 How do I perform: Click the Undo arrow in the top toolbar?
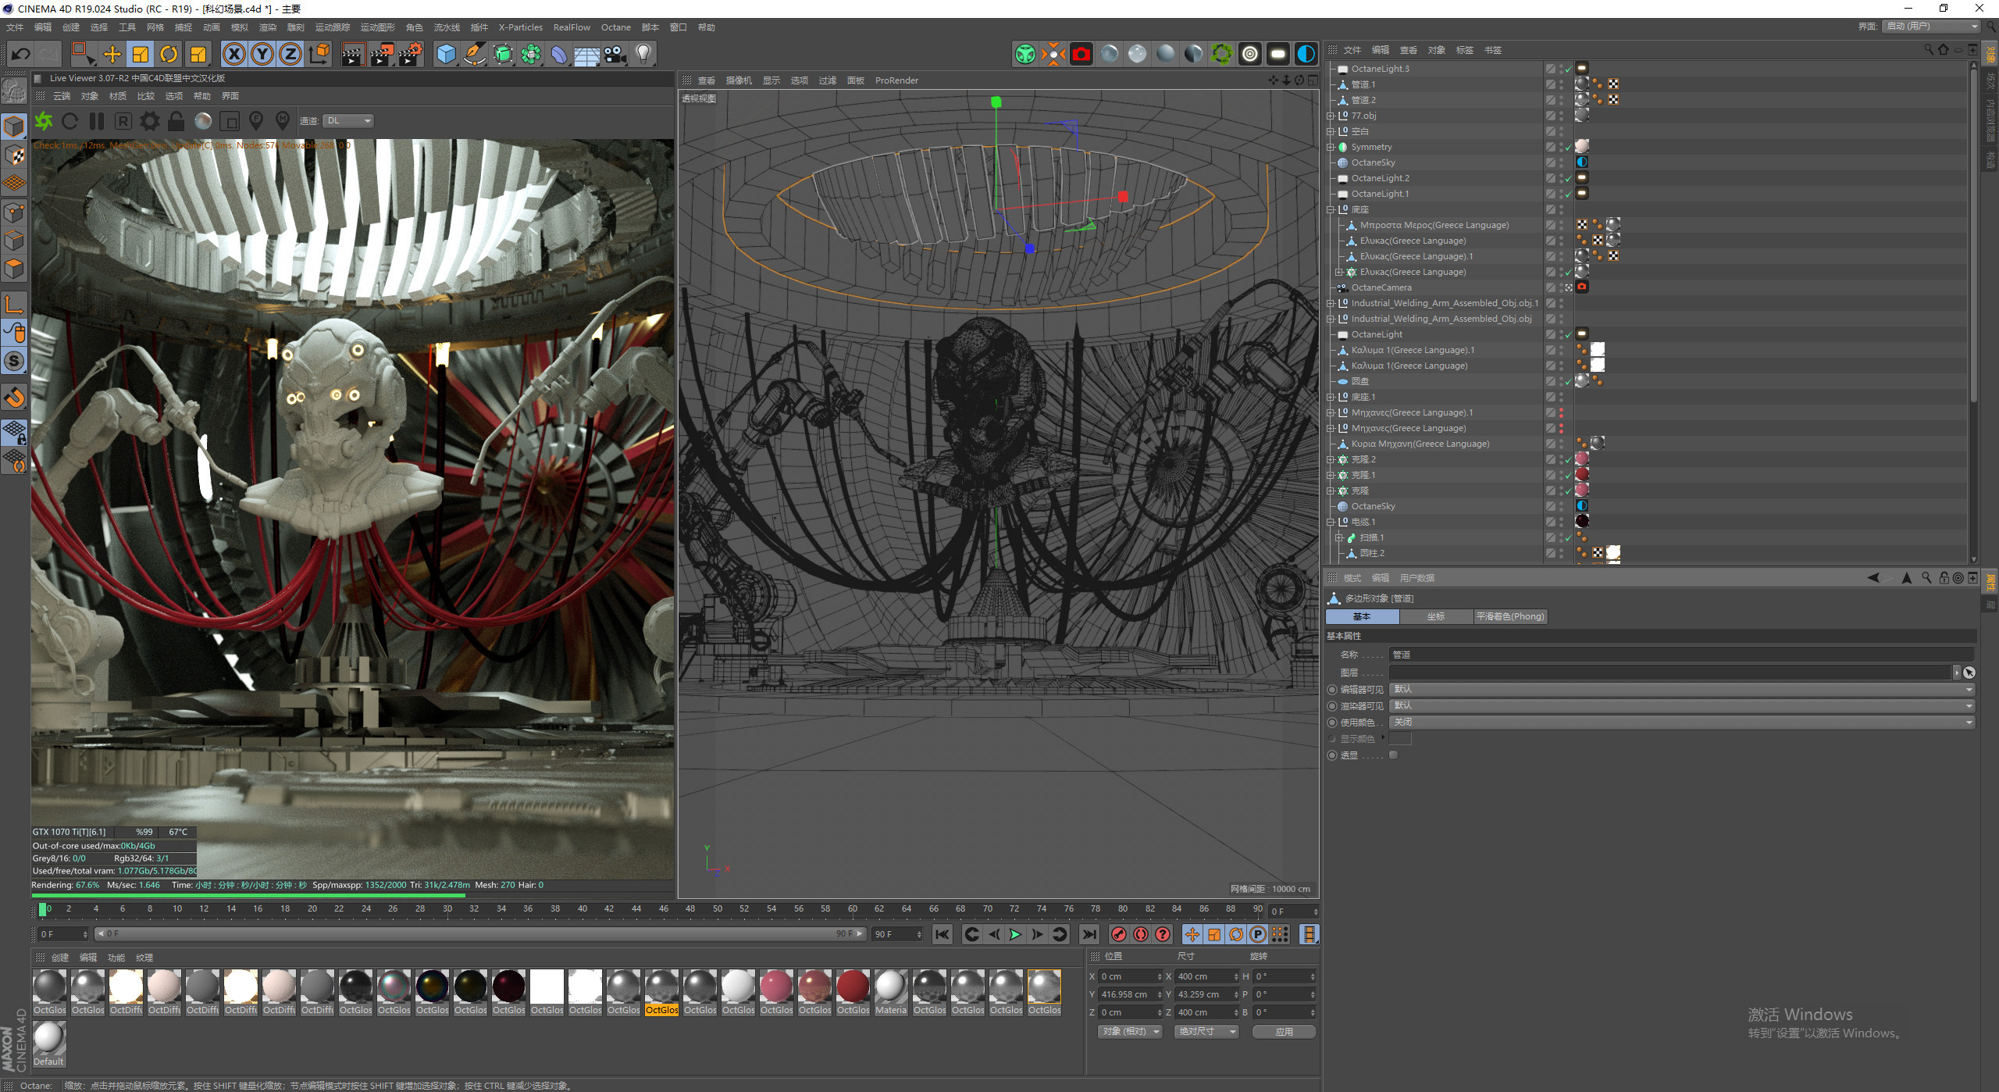(21, 54)
